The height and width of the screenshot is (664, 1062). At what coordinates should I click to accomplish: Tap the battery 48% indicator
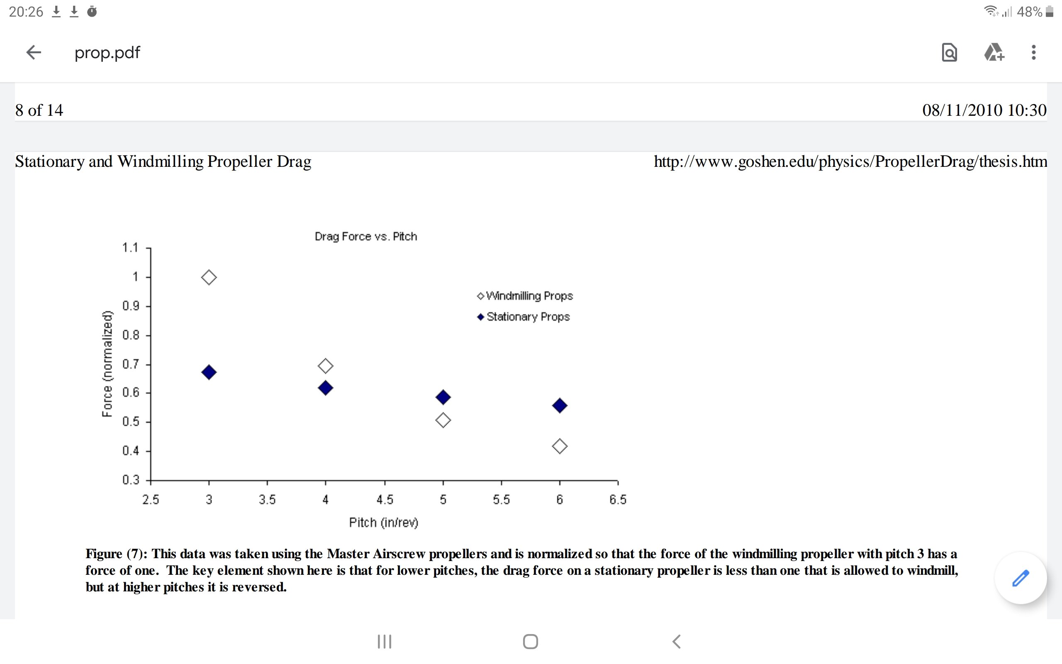coord(1035,12)
